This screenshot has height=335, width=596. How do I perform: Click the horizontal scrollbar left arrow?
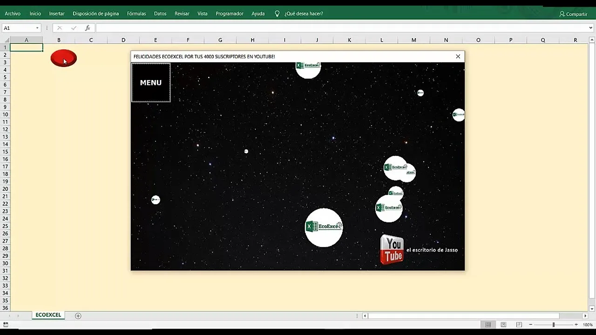(x=365, y=316)
